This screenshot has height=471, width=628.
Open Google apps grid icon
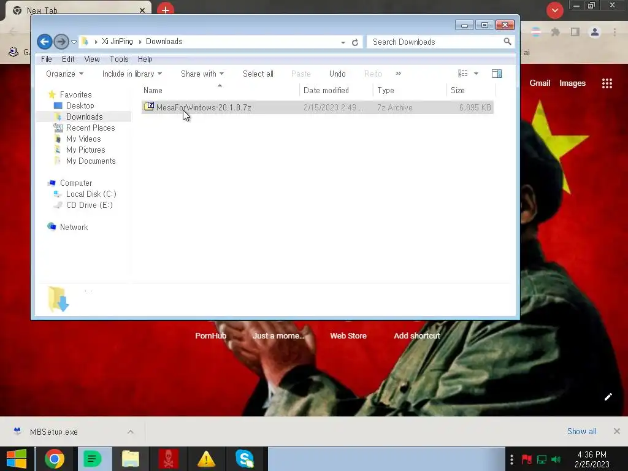coord(607,83)
